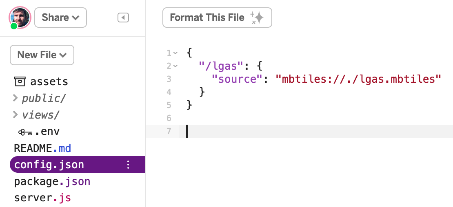Open package.json from the file list
The height and width of the screenshot is (207, 453).
click(52, 181)
